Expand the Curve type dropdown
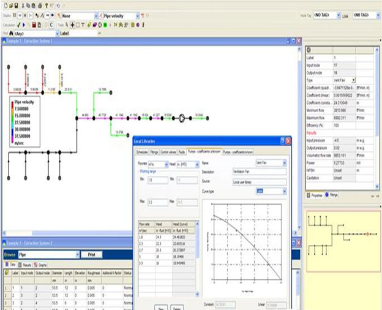This screenshot has height=310, width=382. 284,191
